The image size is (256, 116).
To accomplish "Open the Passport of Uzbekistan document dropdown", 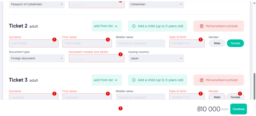I will (37, 4).
